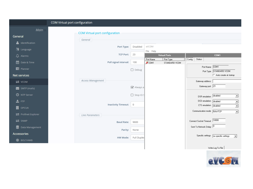Open the File menu in eVCOM
Screen dimensions: 253x189
pos(147,51)
